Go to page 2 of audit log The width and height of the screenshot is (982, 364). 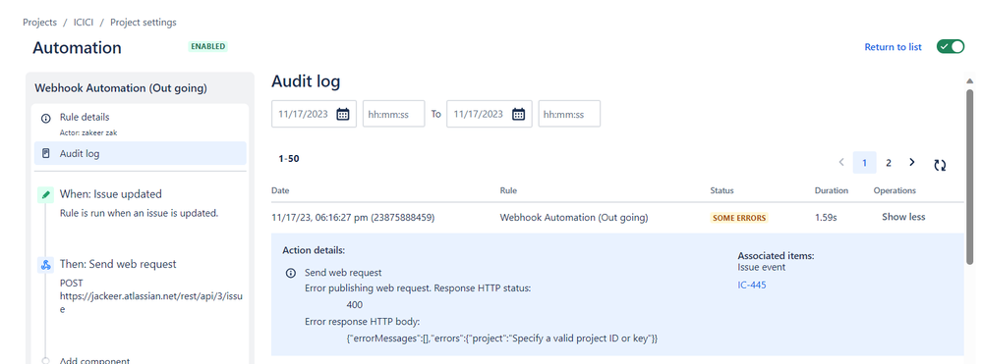(888, 163)
